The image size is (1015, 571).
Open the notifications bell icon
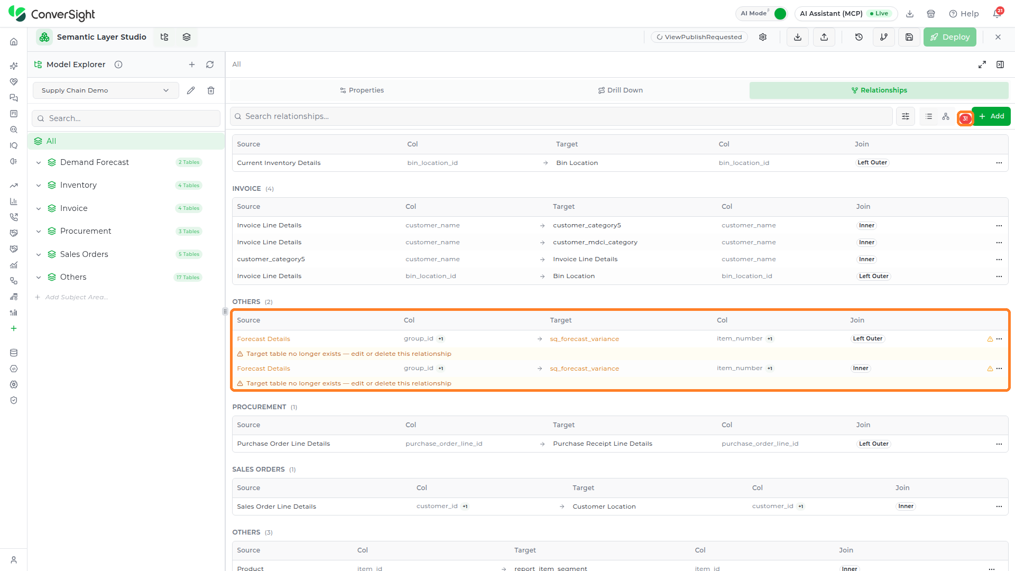click(x=997, y=14)
